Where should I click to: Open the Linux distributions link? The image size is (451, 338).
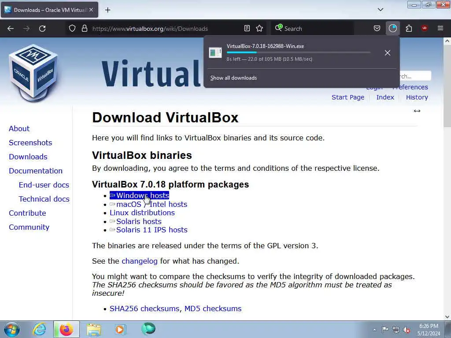point(142,213)
